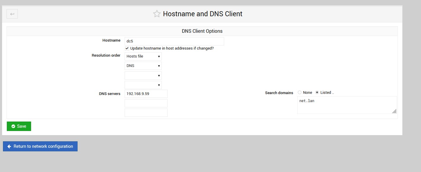Open the third empty resolution order dropdown
The width and height of the screenshot is (421, 172).
(143, 76)
